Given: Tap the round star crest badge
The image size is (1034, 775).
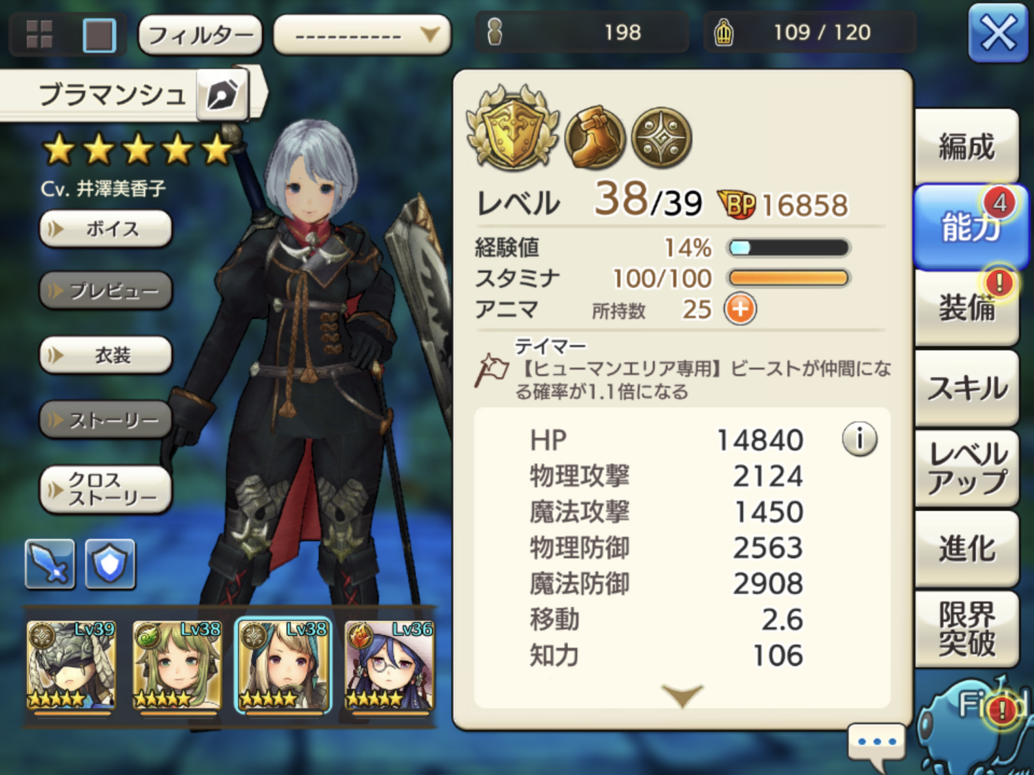Looking at the screenshot, I should (x=662, y=138).
